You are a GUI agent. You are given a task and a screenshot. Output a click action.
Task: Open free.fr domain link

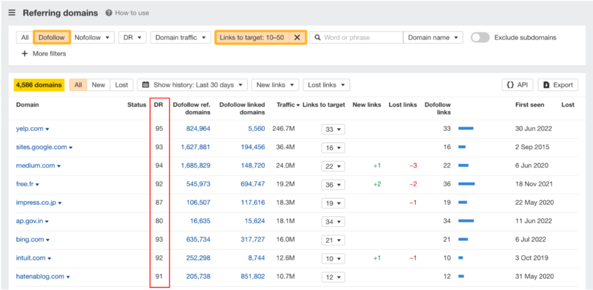pos(25,184)
